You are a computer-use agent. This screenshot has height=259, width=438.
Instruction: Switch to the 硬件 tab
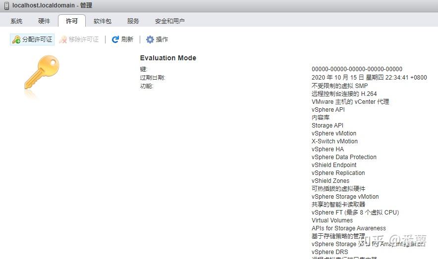(x=44, y=21)
